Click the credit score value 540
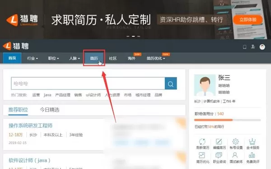271x169 pixels. 220,114
